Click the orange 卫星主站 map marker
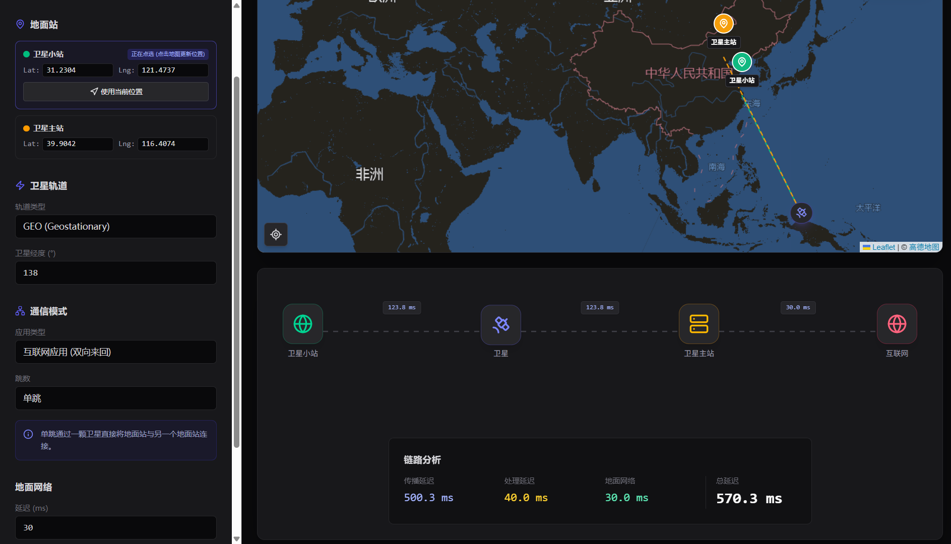This screenshot has width=951, height=544. pos(723,24)
